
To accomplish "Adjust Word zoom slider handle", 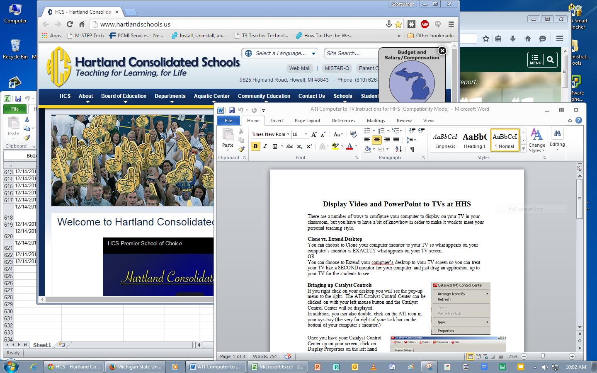I will coord(543,356).
